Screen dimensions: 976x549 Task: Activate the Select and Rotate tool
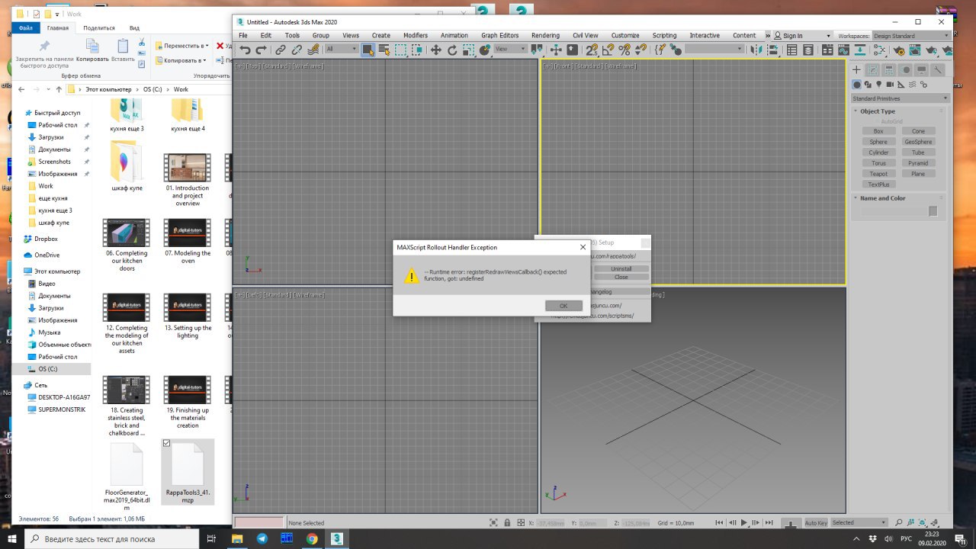pyautogui.click(x=452, y=50)
